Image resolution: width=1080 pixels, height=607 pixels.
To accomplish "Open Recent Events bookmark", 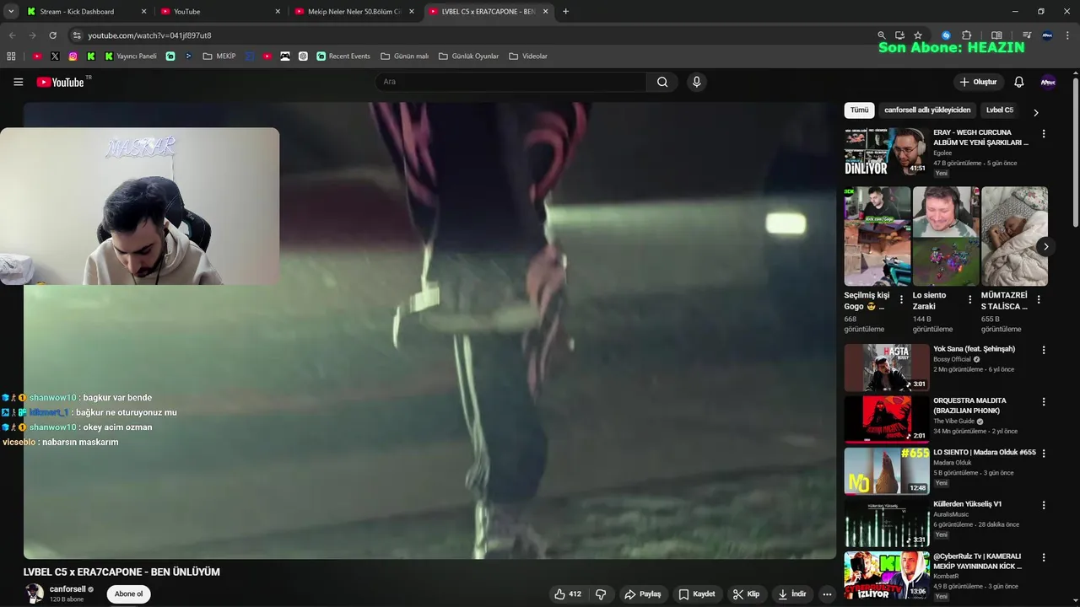I will pos(343,56).
